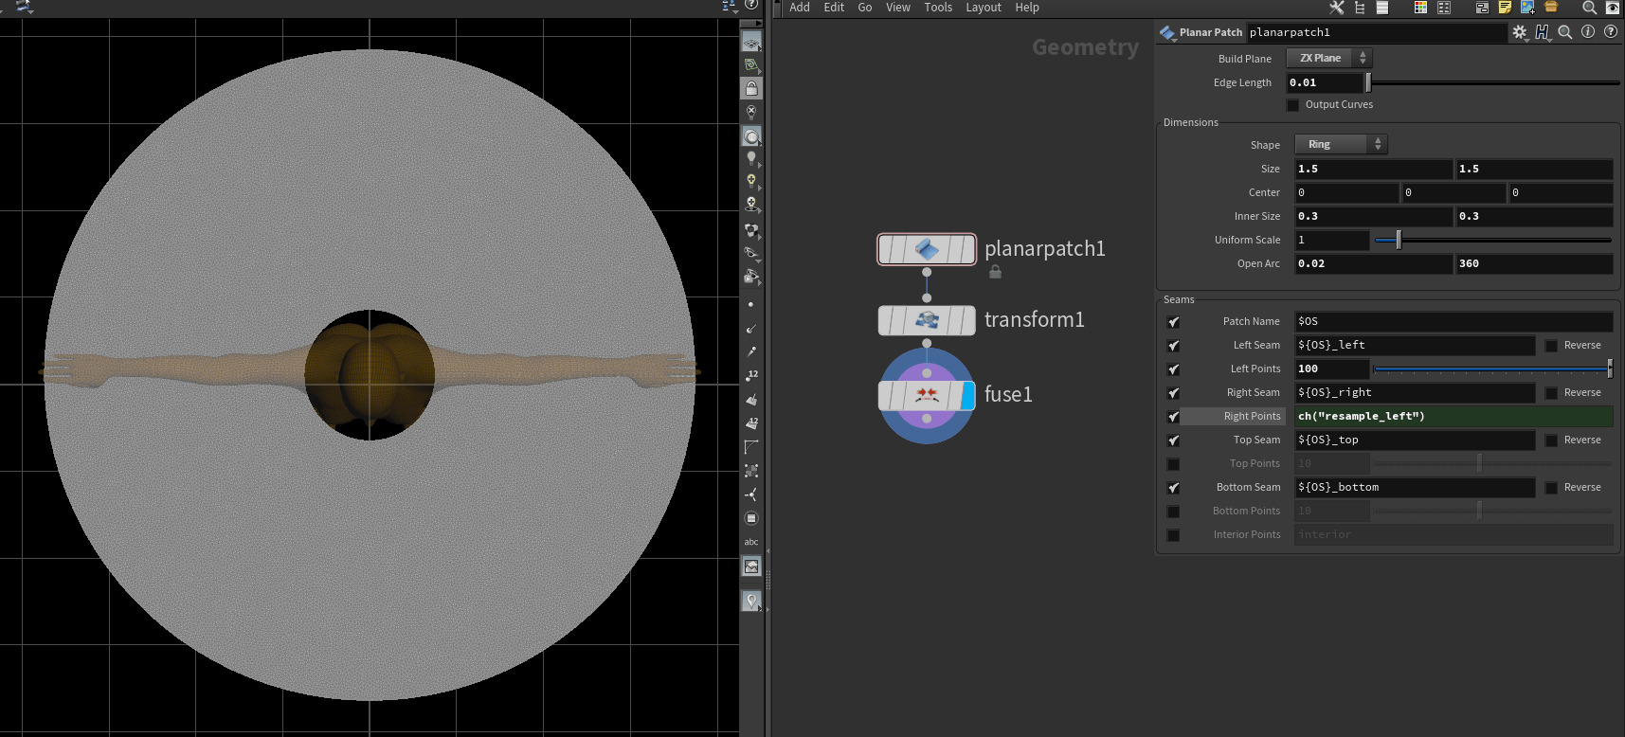Select the planarpatch1 node
The width and height of the screenshot is (1625, 737).
coord(927,249)
